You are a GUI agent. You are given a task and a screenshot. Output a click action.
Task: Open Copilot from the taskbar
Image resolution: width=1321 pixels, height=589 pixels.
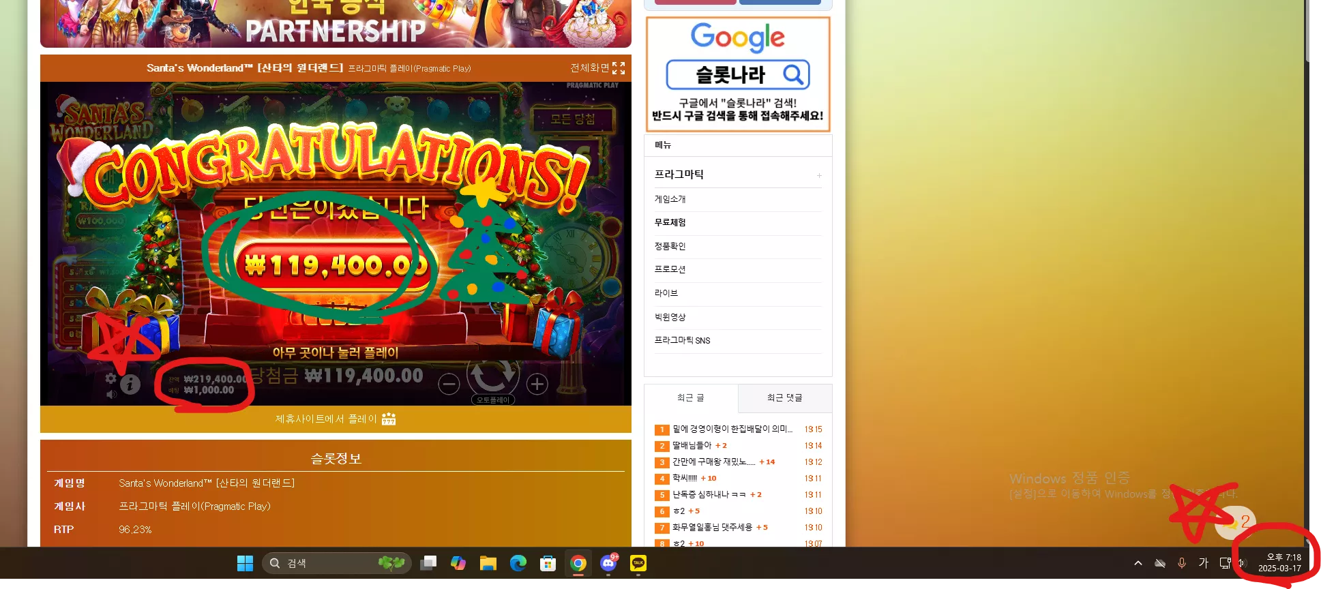[458, 563]
